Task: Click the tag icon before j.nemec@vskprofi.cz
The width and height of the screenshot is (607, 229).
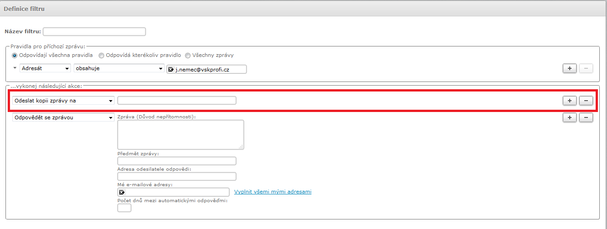Action: [x=171, y=69]
